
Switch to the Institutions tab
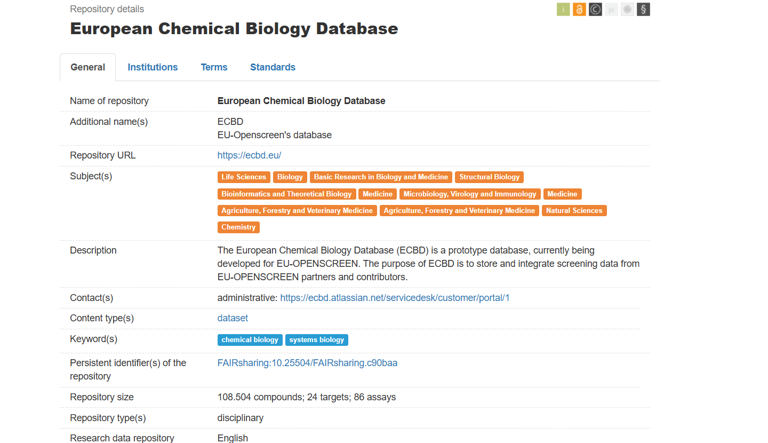pyautogui.click(x=153, y=67)
